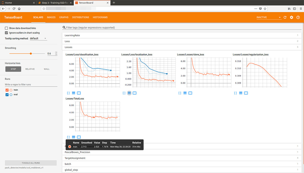Image resolution: width=304 pixels, height=173 pixels.
Task: Uncheck the train run checkbox
Action: point(7,90)
